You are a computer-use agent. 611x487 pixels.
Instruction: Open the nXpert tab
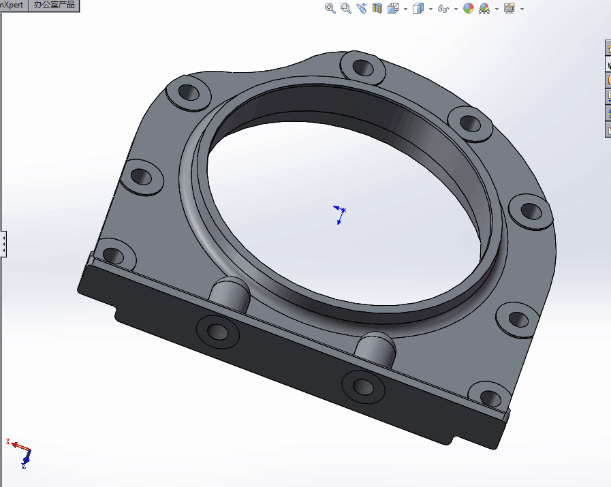pos(11,5)
